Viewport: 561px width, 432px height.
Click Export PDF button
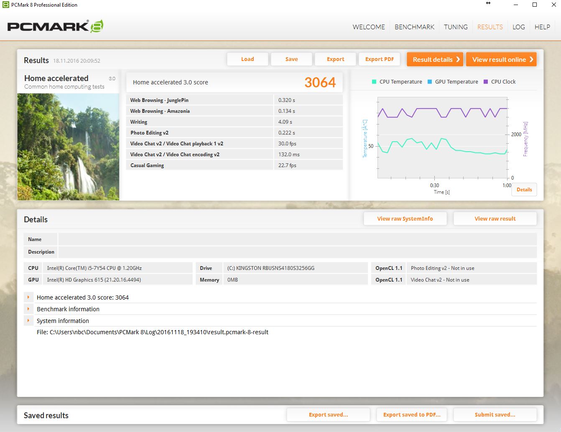click(379, 59)
